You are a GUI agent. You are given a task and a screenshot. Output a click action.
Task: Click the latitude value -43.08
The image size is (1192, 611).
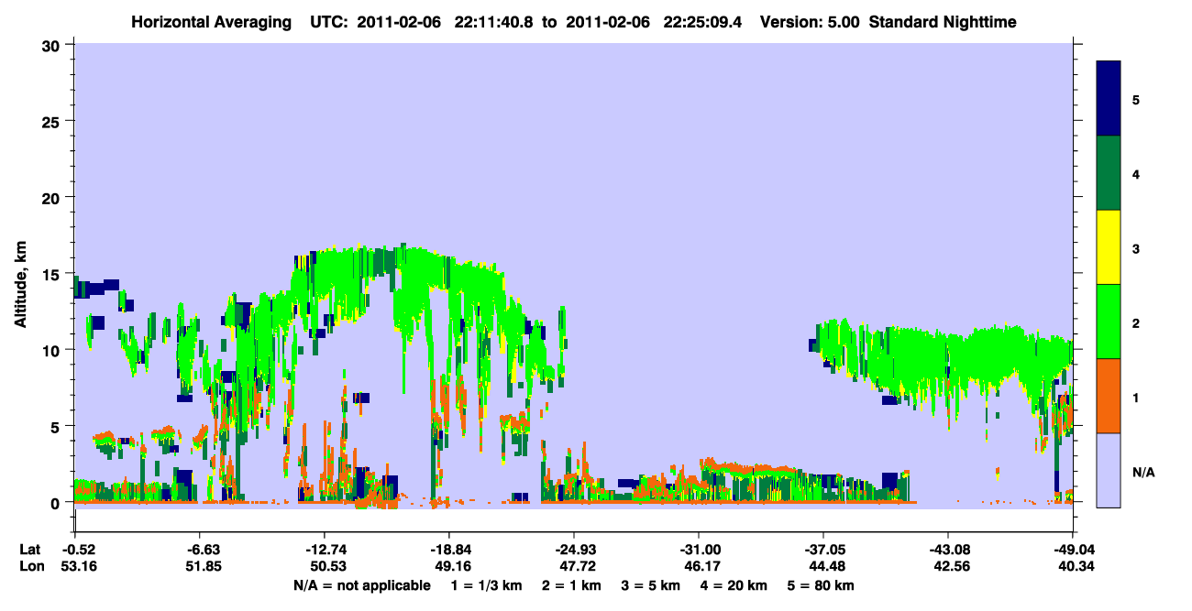click(x=947, y=550)
